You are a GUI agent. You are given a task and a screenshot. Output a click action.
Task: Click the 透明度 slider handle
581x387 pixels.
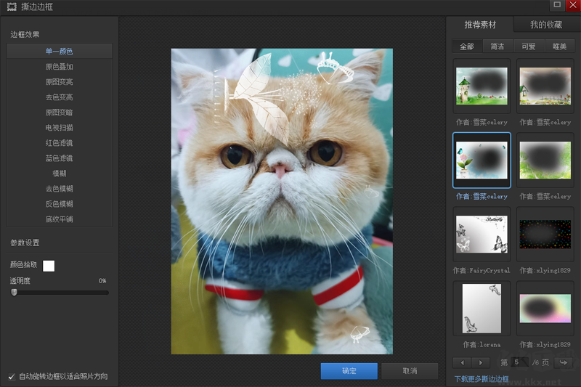tap(14, 292)
